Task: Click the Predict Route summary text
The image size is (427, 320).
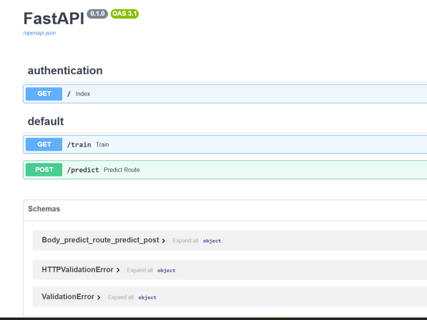Action: coord(122,170)
